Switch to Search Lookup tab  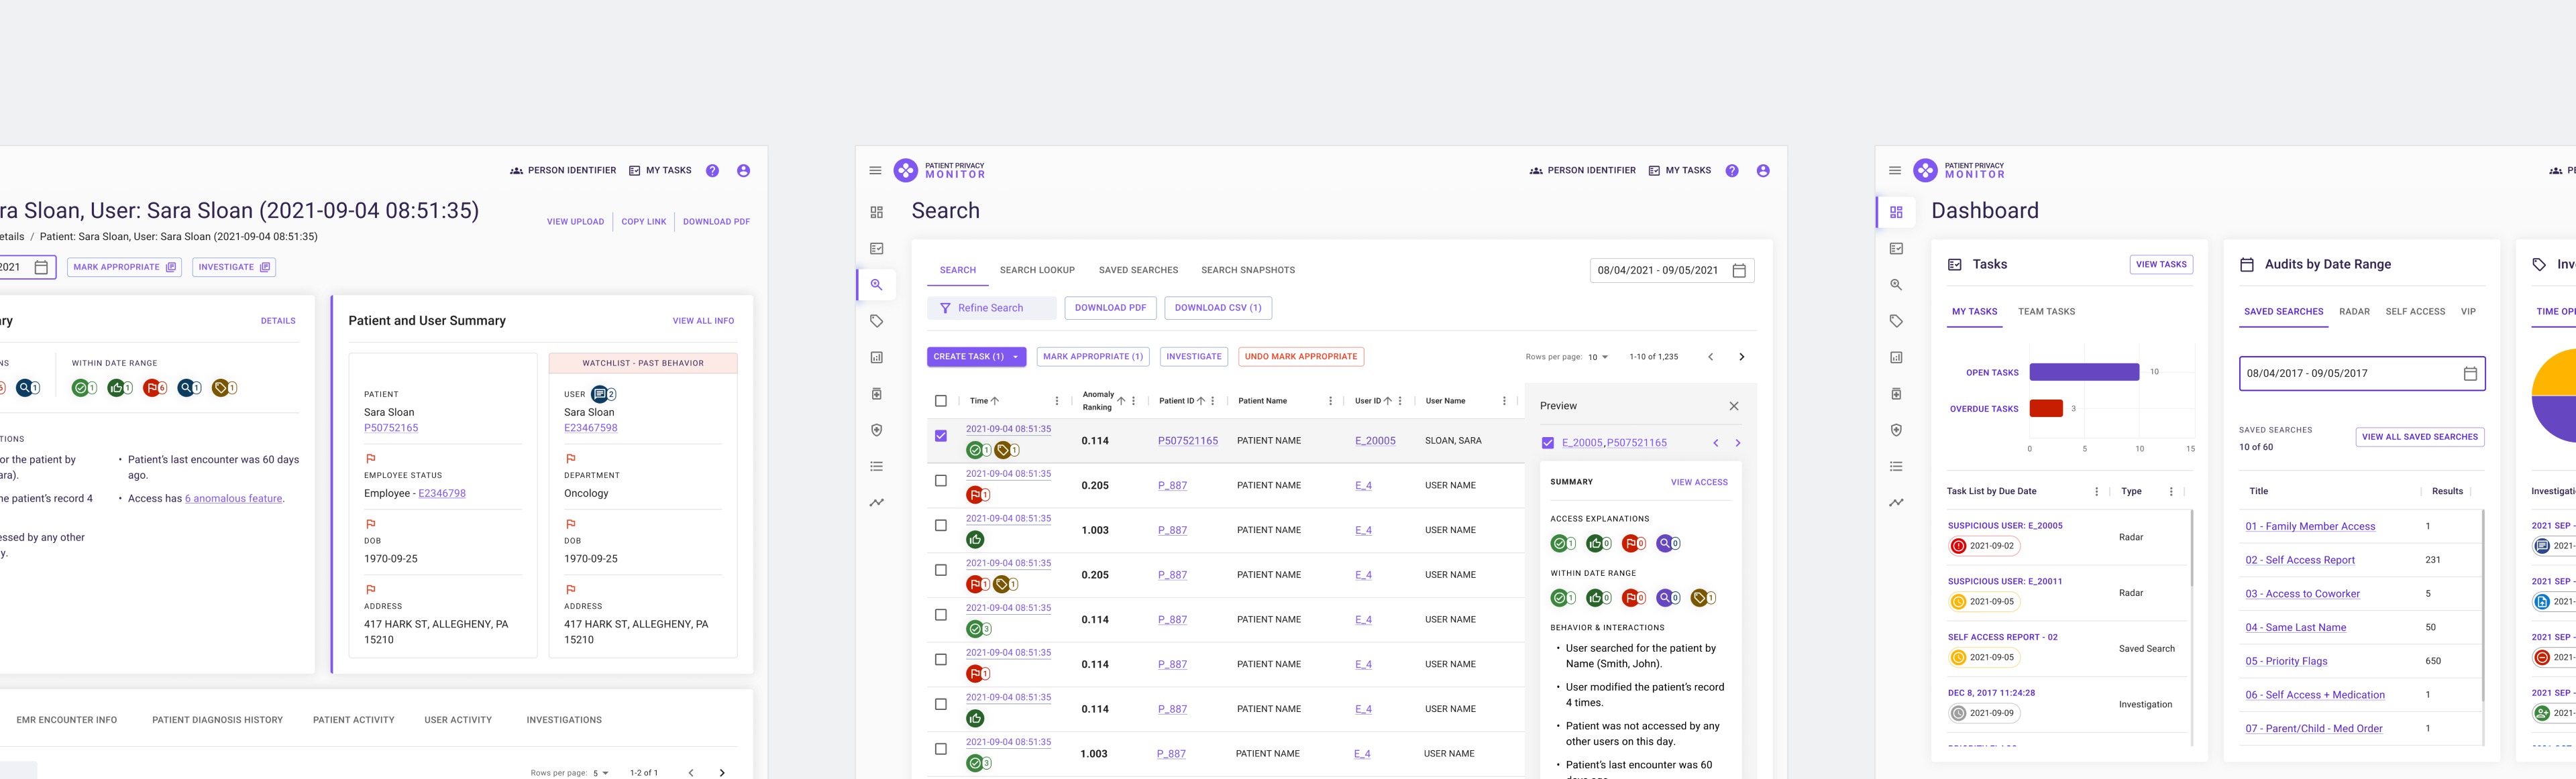click(1037, 271)
